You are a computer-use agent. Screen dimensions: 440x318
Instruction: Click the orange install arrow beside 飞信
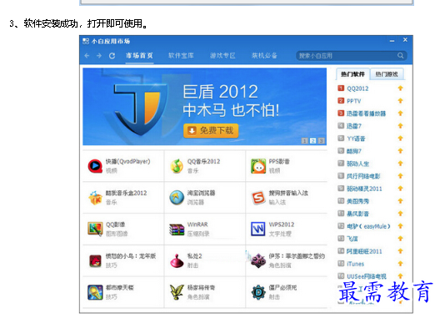(401, 239)
